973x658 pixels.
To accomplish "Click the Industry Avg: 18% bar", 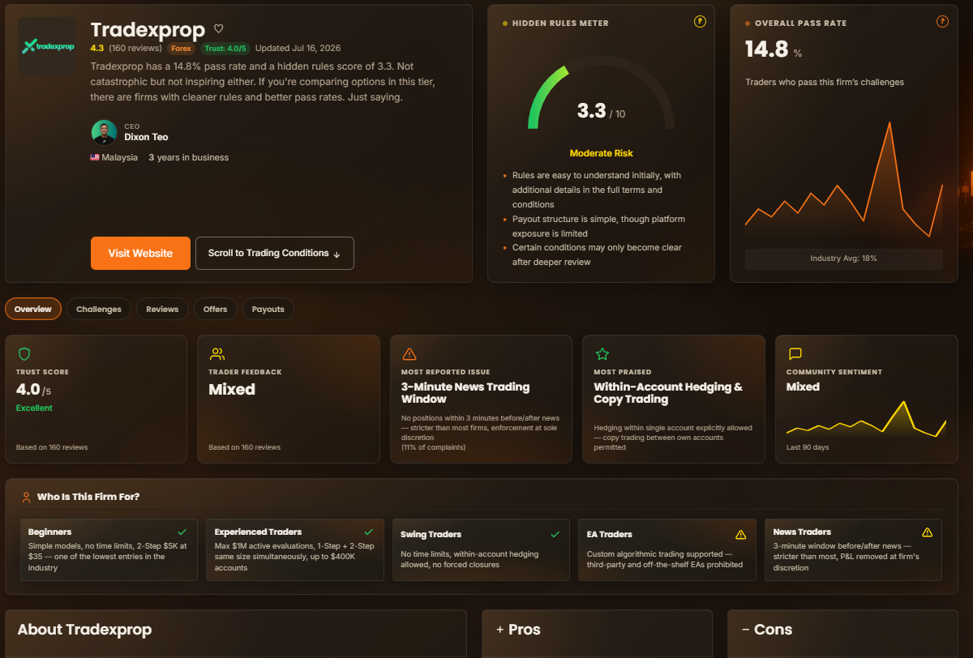I will tap(844, 258).
